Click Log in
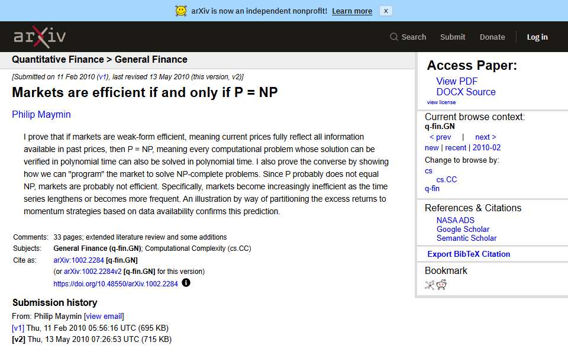 537,37
